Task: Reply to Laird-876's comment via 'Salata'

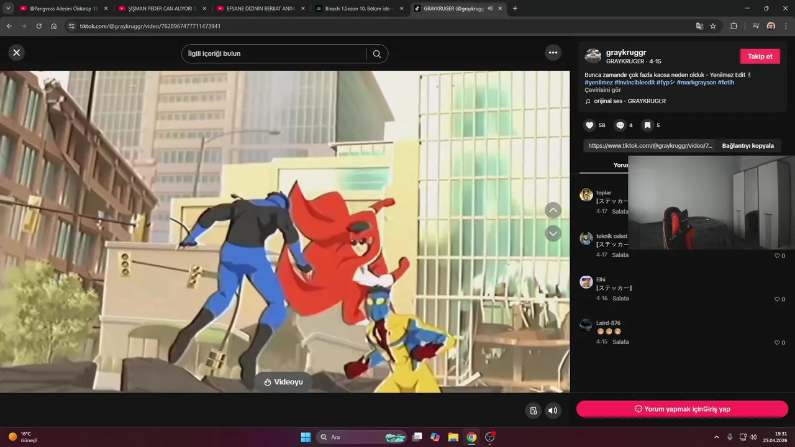Action: click(620, 342)
